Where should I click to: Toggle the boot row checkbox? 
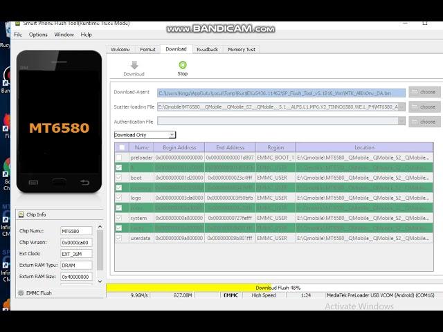tap(119, 178)
